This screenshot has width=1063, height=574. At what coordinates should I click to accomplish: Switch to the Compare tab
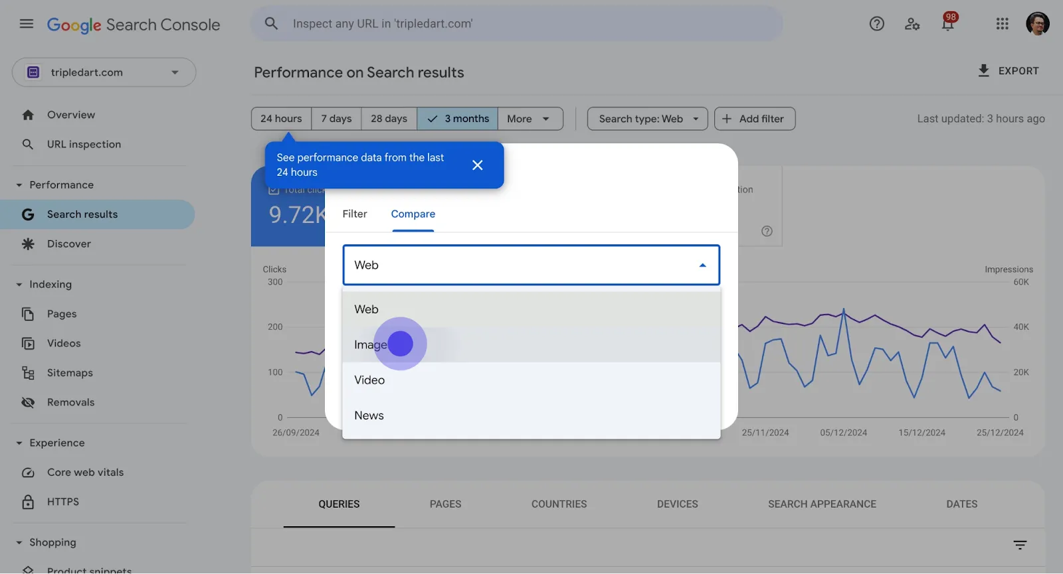(x=413, y=214)
